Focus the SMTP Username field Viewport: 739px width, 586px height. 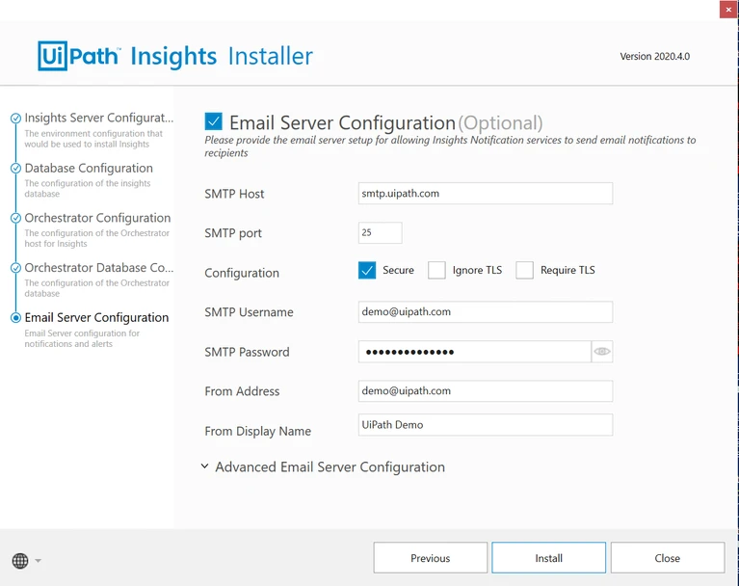coord(486,311)
